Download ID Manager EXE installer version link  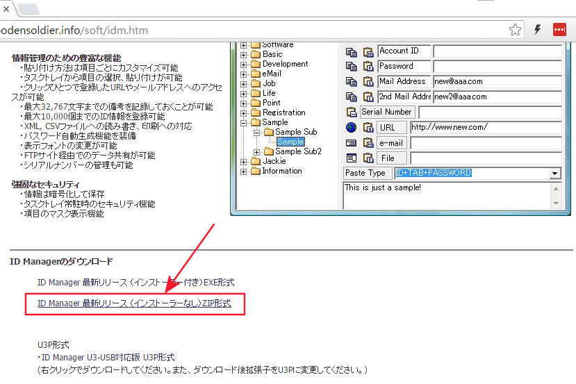click(136, 283)
